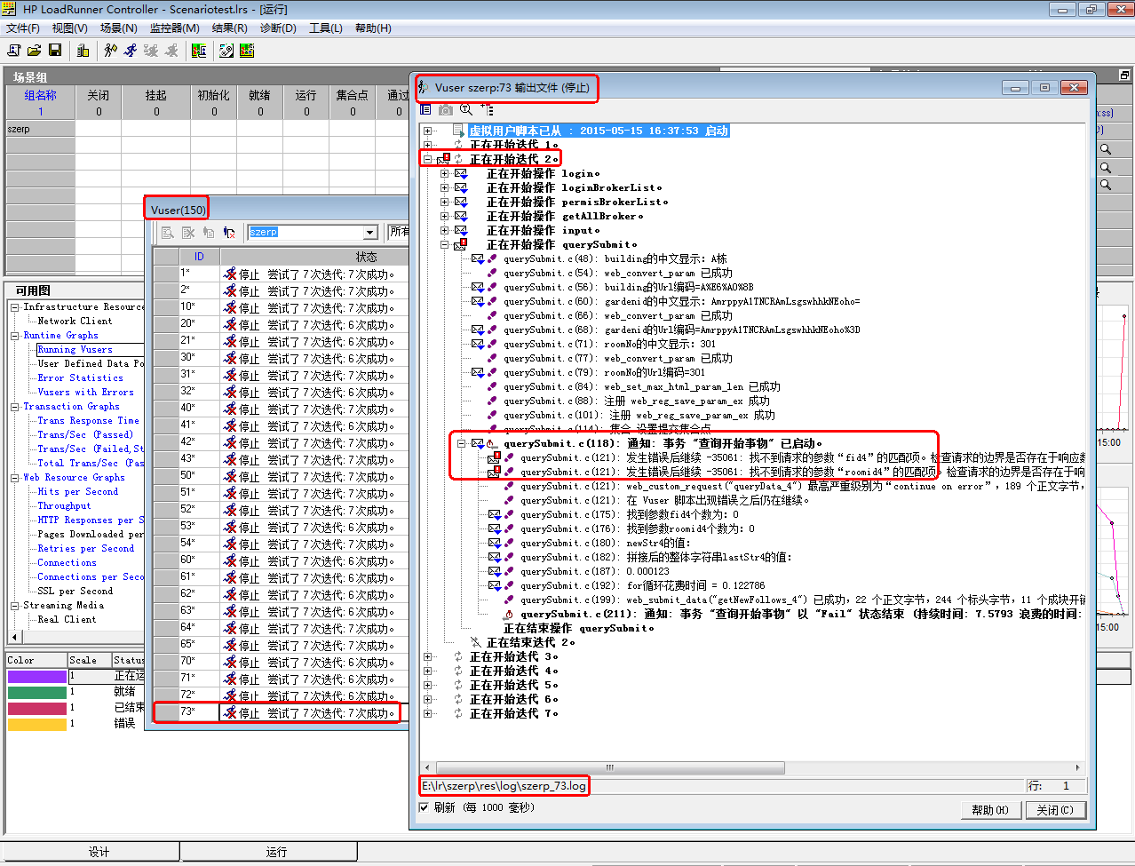Click the find-text magnifier icon in output window
Viewport: 1135px width, 866px height.
pos(466,109)
